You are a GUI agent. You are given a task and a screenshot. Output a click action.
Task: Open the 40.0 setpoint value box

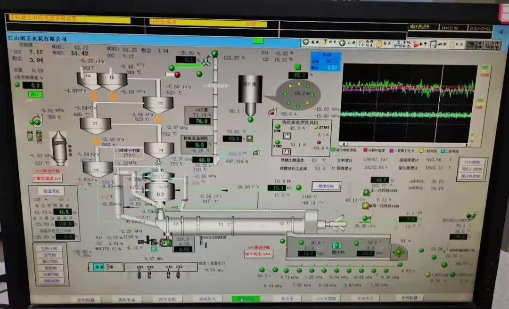(202, 160)
